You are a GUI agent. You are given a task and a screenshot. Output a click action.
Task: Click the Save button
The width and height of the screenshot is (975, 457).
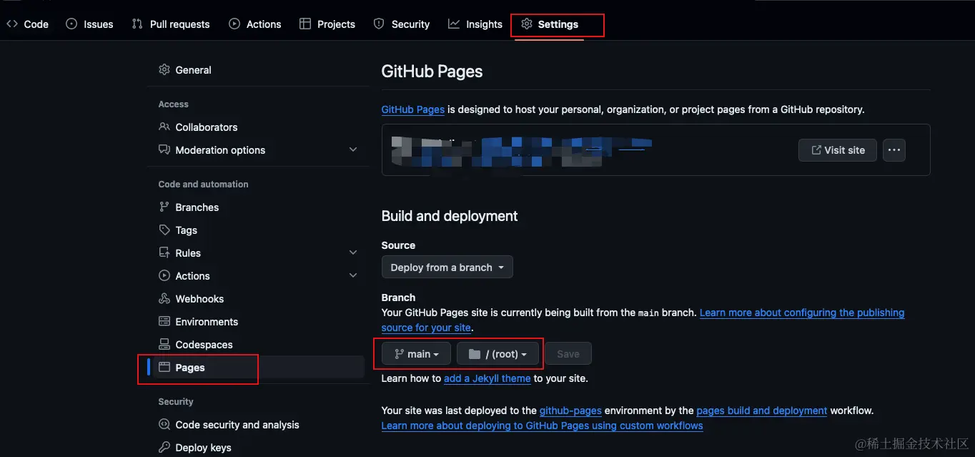[568, 354]
